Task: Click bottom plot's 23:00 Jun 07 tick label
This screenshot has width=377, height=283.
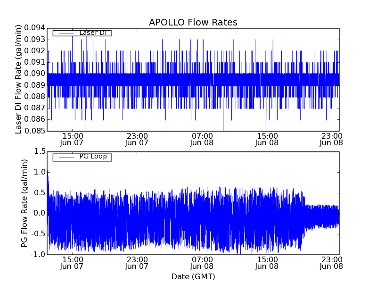Action: pos(137,263)
